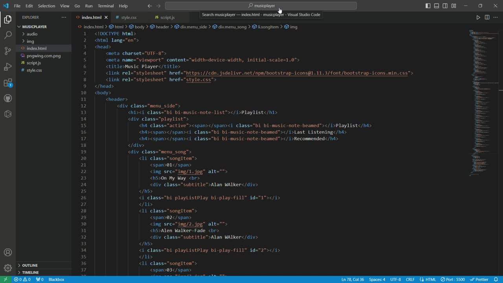Expand the TIMELINE section
Viewport: 503px width, 283px height.
(x=30, y=272)
